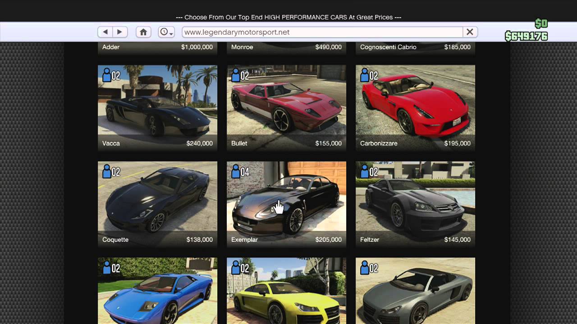Viewport: 577px width, 324px height.
Task: Open the browser history clock dropdown
Action: coord(166,32)
